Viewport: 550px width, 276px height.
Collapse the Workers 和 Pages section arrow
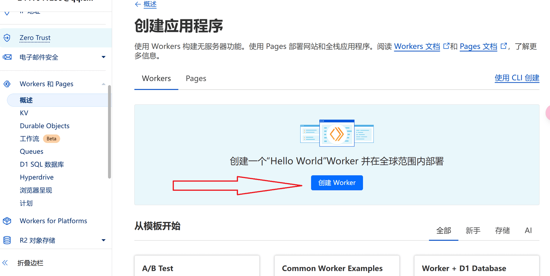pyautogui.click(x=103, y=84)
